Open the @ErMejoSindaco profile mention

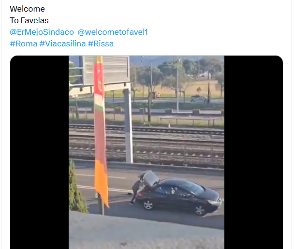(x=42, y=32)
